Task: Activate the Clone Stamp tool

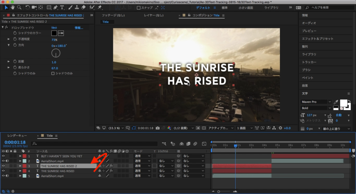Action: (76, 7)
